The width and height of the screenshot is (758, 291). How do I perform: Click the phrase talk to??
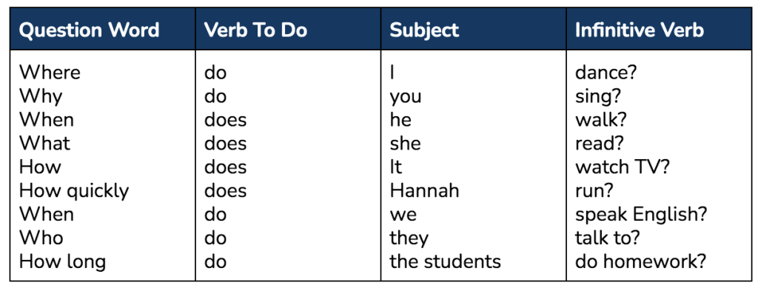tap(607, 238)
